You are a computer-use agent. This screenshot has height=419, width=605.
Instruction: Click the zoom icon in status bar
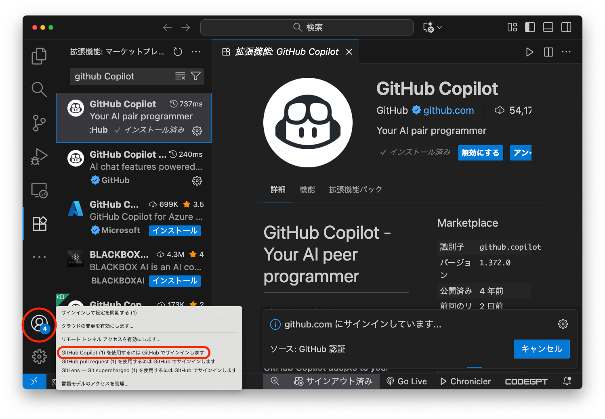(x=275, y=381)
